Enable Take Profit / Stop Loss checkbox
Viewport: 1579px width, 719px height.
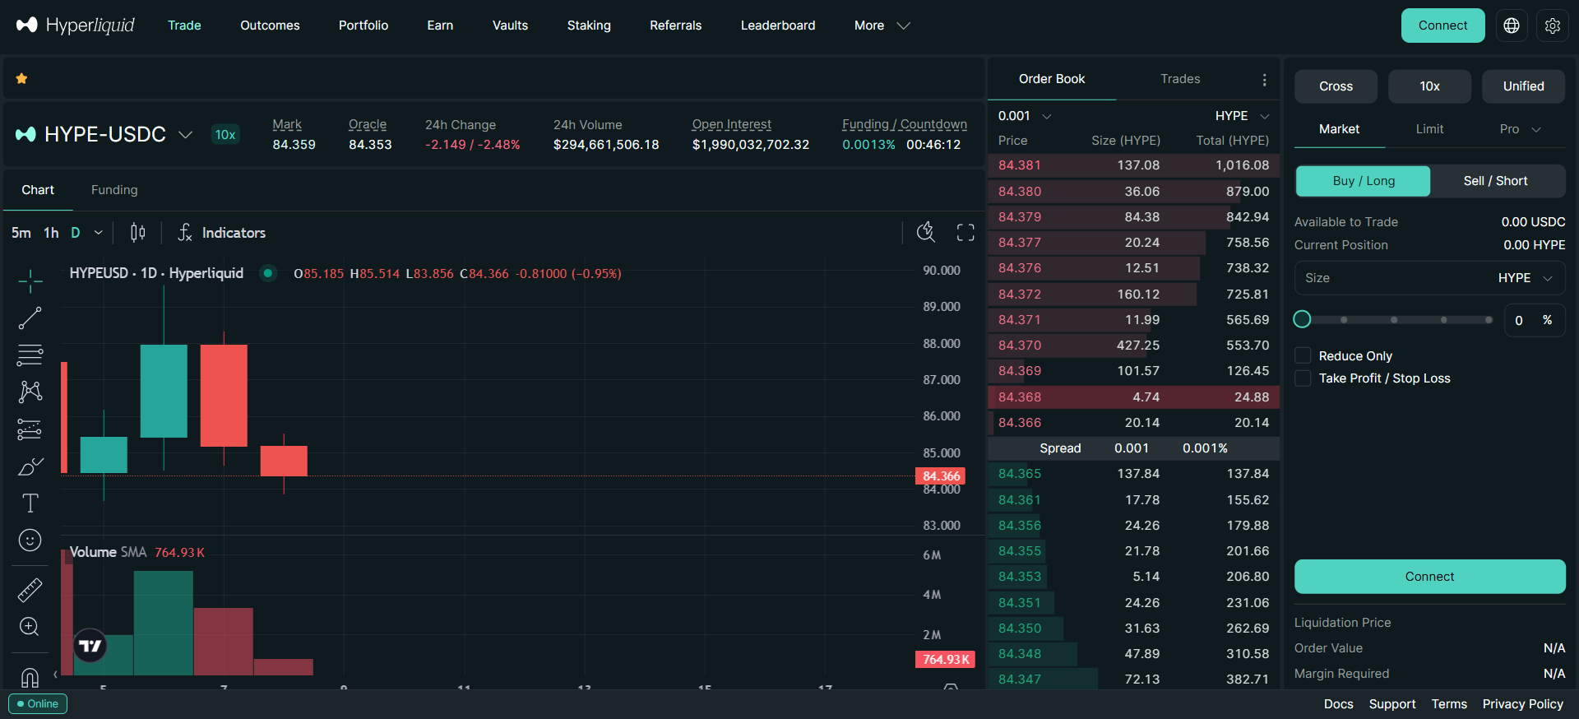(1303, 378)
